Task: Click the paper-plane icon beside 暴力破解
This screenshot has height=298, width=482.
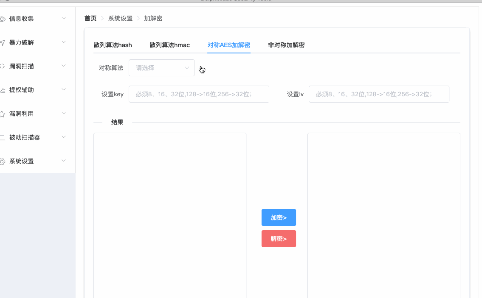Action: [3, 42]
